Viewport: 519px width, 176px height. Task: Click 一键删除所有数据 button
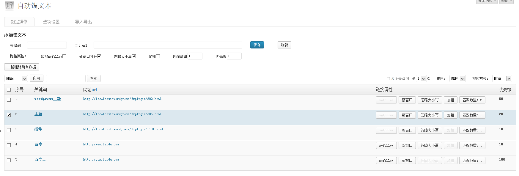pyautogui.click(x=22, y=67)
